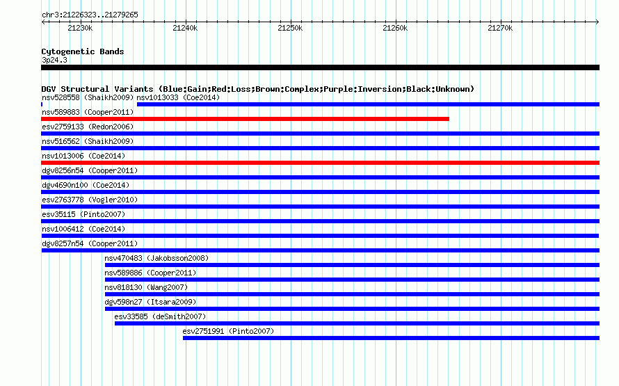Open variant dgv8256n54 (Cooper2011) label
The height and width of the screenshot is (386, 619).
(x=90, y=170)
